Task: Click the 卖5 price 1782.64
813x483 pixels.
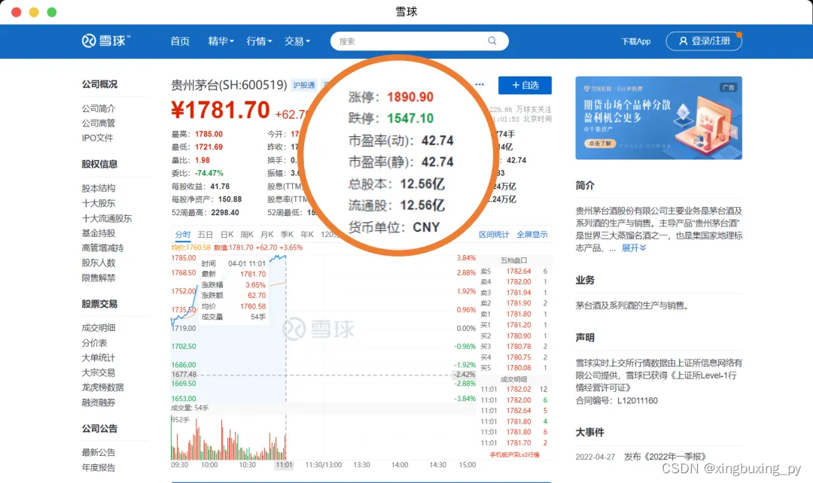Action: tap(519, 271)
